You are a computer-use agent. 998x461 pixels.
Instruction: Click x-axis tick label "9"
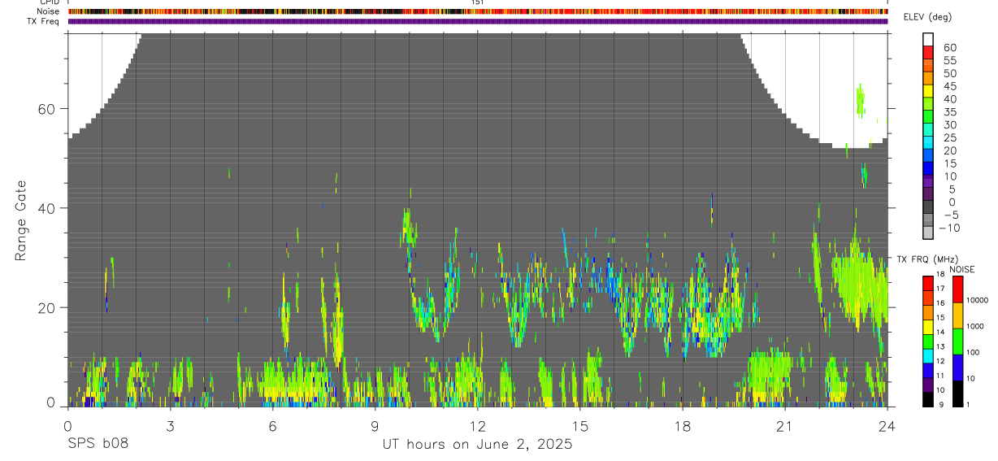375,425
